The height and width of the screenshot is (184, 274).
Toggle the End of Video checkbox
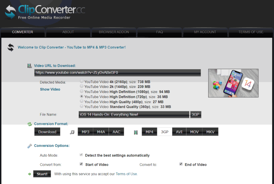point(181,164)
